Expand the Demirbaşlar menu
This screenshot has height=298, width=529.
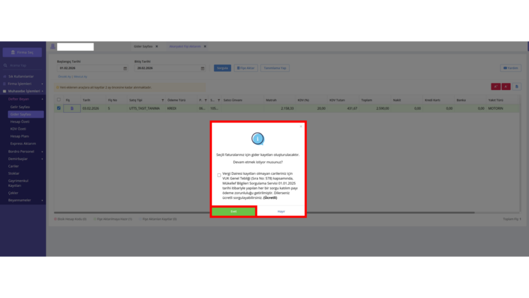(25, 159)
